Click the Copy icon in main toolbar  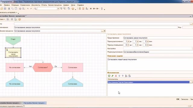[x=12, y=9]
